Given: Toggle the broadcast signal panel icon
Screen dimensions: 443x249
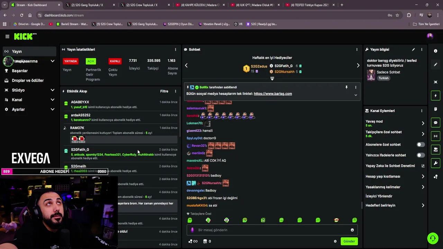Looking at the screenshot, I should tap(435, 136).
